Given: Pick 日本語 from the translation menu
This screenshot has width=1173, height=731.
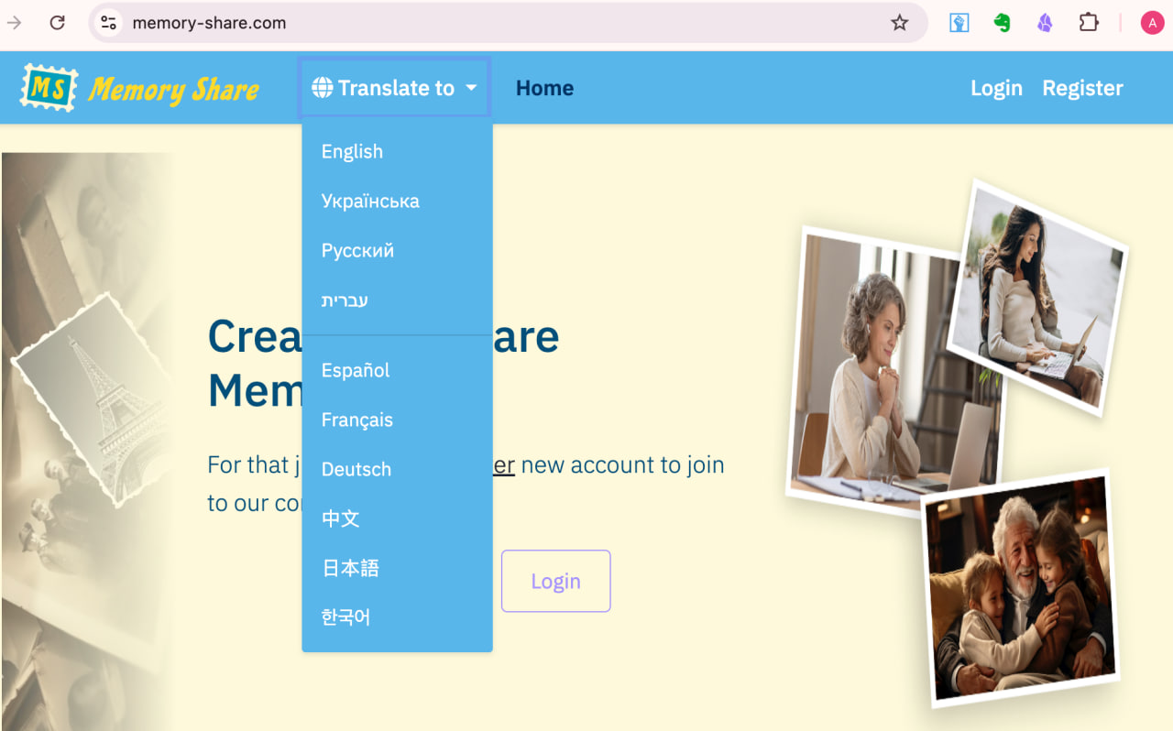Looking at the screenshot, I should coord(350,569).
